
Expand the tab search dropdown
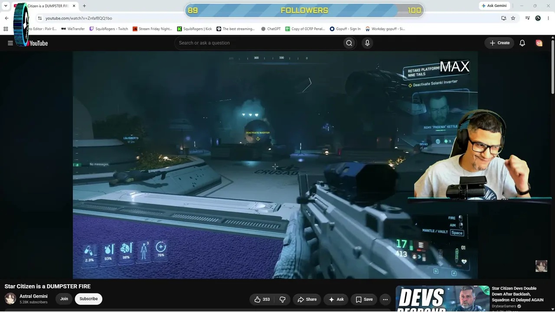point(6,6)
